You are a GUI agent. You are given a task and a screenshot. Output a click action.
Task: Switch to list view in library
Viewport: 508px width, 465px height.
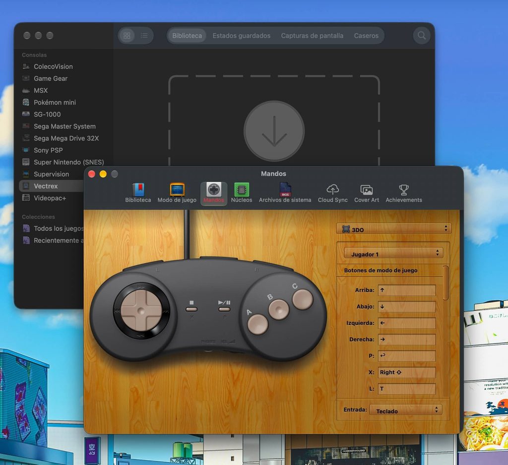tap(144, 35)
